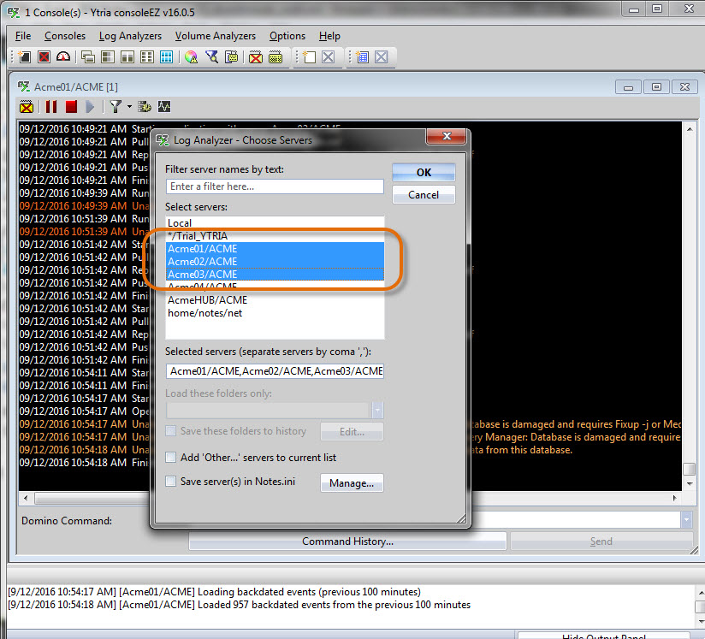Screen dimensions: 705x639
Task: Select 'Acme01/ACME' in the server list
Action: point(275,249)
